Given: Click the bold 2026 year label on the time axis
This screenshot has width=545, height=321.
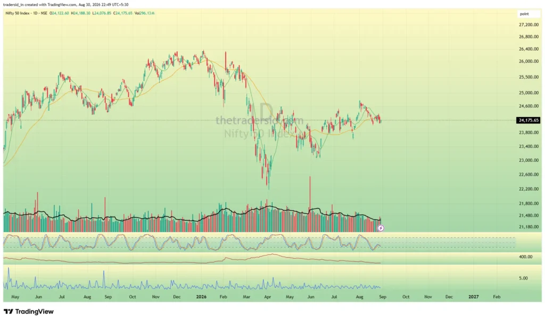Looking at the screenshot, I should tap(201, 297).
